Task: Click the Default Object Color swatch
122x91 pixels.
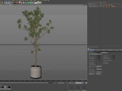Action: 97,67
